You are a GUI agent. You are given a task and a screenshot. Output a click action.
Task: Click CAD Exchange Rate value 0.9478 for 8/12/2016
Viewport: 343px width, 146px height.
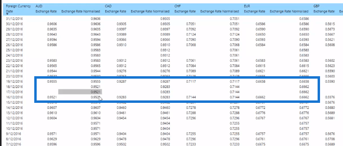(x=121, y=139)
